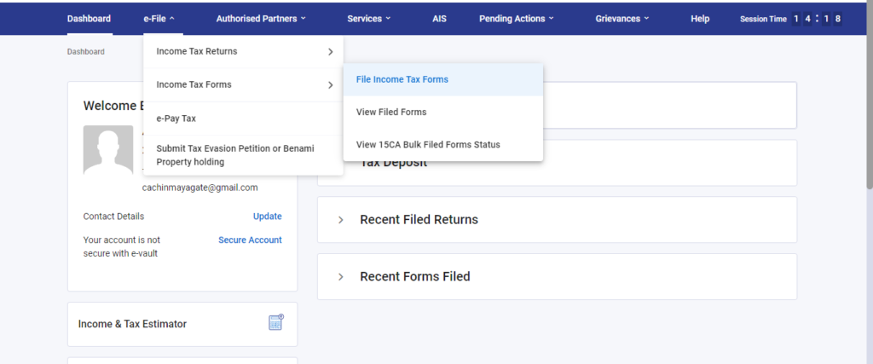This screenshot has height=364, width=873.
Task: Click the Income & Tax Estimator calculator icon
Action: [275, 323]
